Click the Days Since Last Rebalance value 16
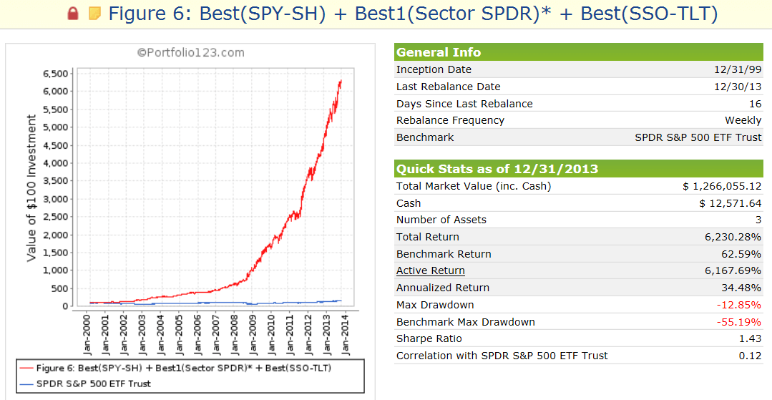The width and height of the screenshot is (772, 400). [756, 104]
